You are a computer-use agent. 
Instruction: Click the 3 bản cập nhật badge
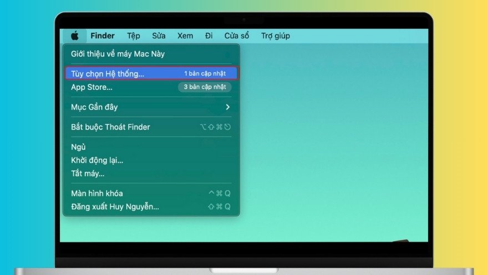click(205, 87)
